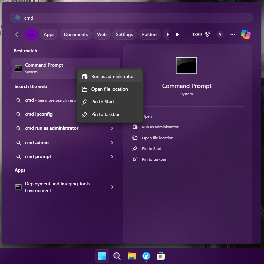The width and height of the screenshot is (264, 264).
Task: Click the play arrow to show more filters
Action: (177, 34)
